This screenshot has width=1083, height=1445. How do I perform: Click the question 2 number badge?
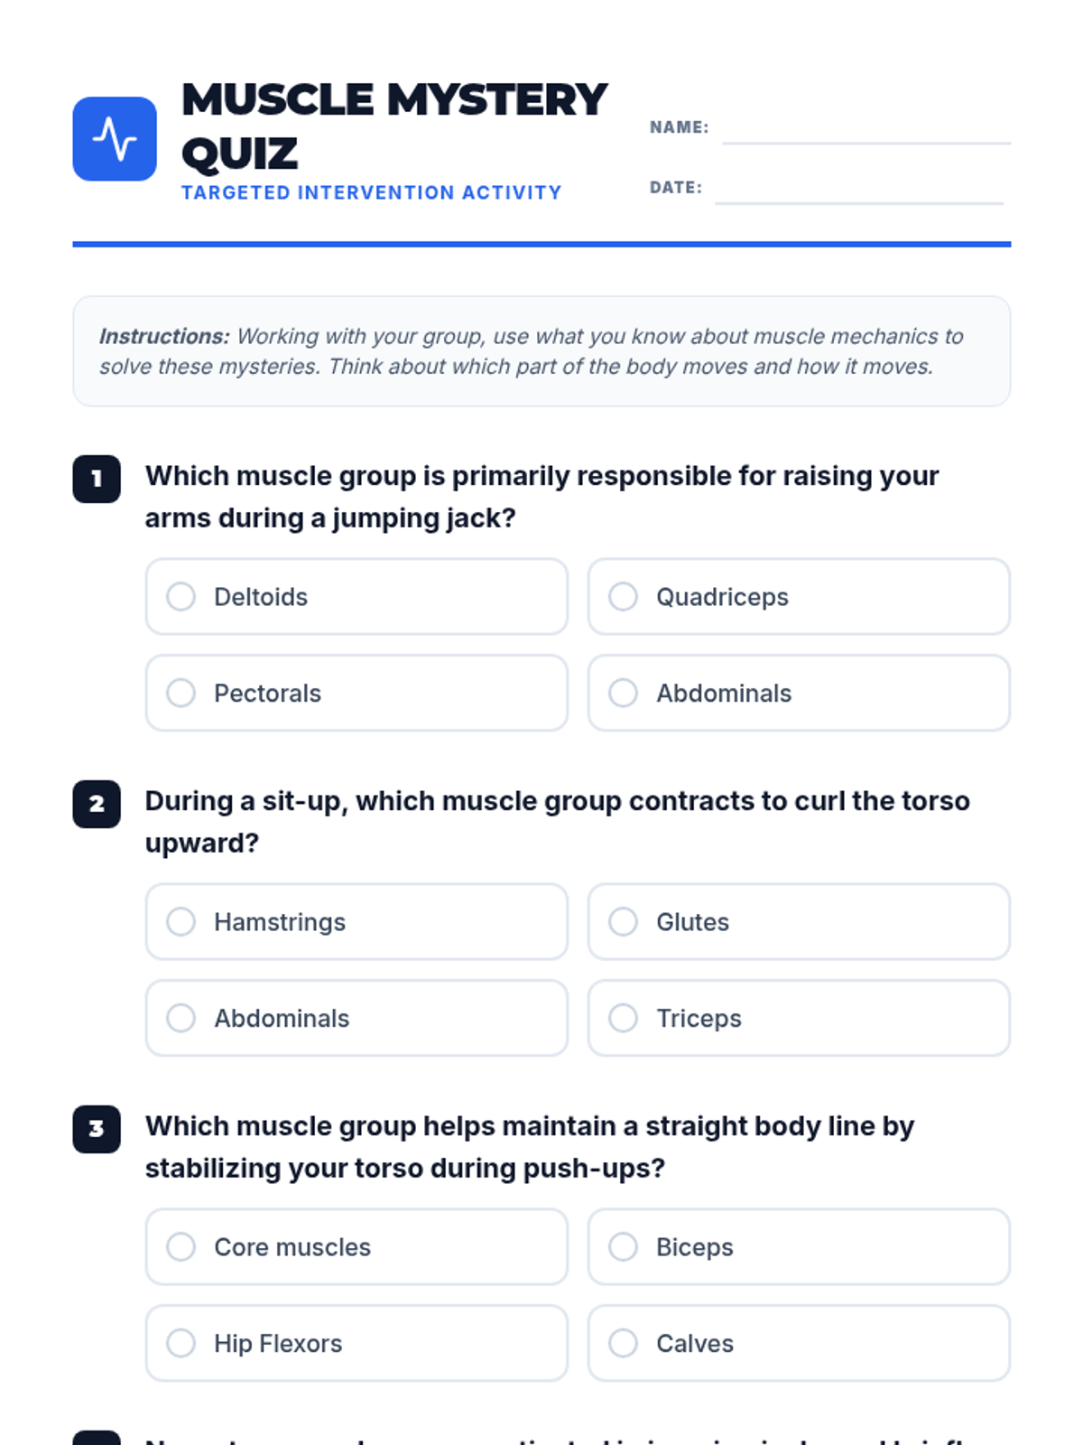pos(97,804)
